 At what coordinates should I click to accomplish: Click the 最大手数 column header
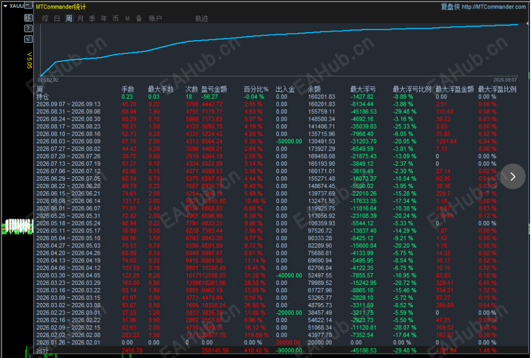[160, 89]
